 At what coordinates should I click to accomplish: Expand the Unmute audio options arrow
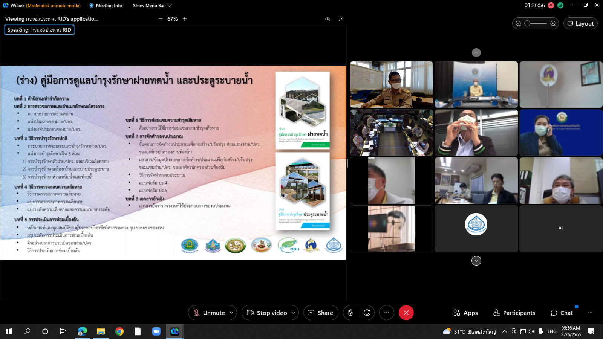(x=231, y=313)
